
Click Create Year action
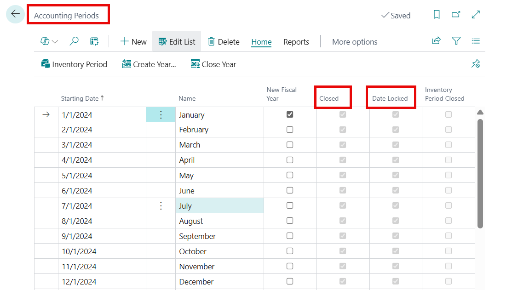coord(149,64)
